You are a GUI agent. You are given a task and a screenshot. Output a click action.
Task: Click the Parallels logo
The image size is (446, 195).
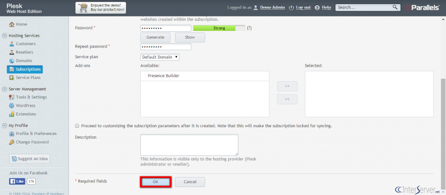(423, 8)
